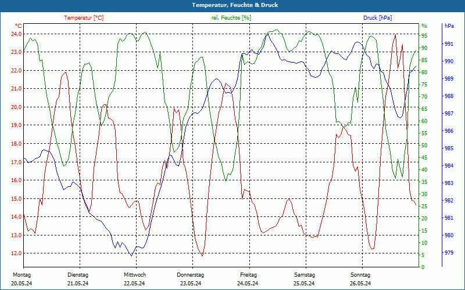The width and height of the screenshot is (465, 290).
Task: Click the '50' humidity axis value
Action: click(425, 146)
